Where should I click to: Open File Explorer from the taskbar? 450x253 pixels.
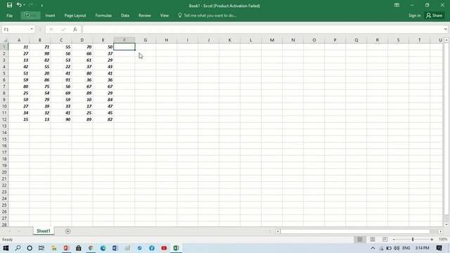tap(54, 248)
